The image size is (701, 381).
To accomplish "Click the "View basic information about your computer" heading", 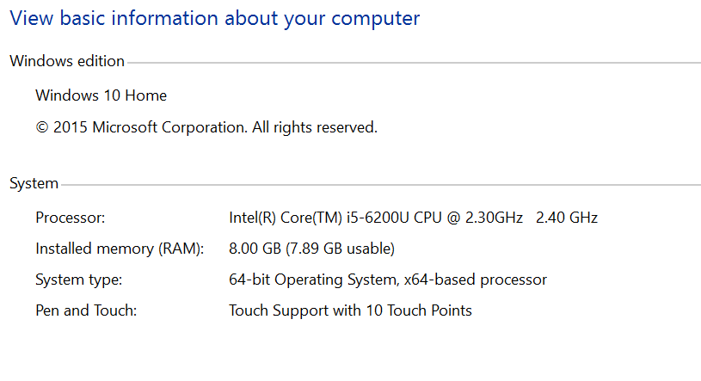I will click(x=214, y=18).
